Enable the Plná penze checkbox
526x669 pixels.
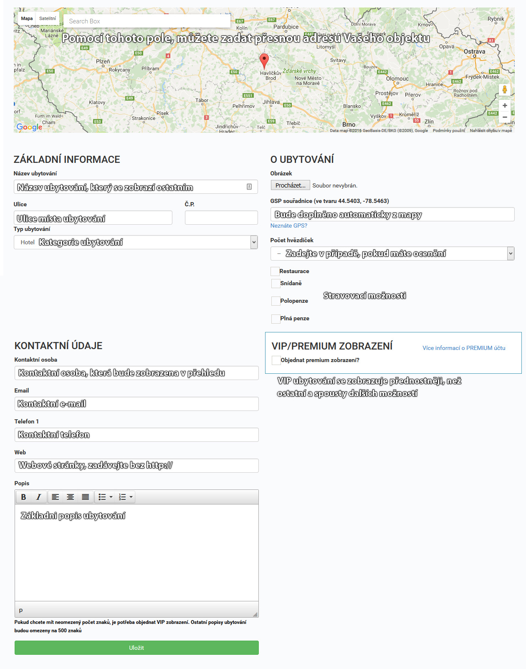click(276, 319)
